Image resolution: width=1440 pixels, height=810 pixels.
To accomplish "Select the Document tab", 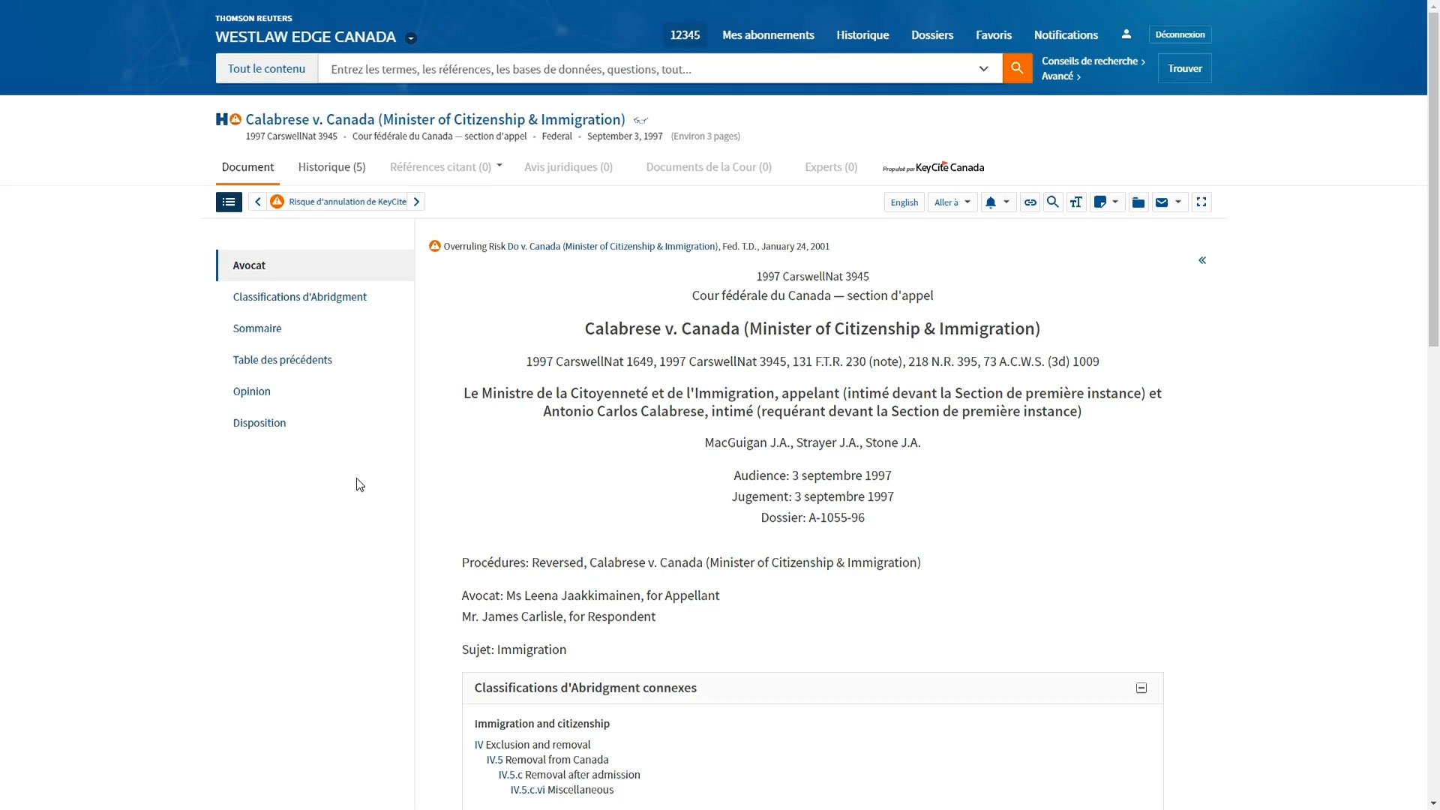I will pyautogui.click(x=247, y=166).
